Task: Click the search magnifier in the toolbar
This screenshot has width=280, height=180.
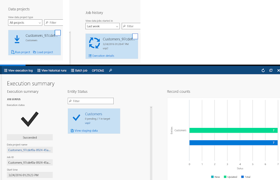Action: [x=111, y=71]
